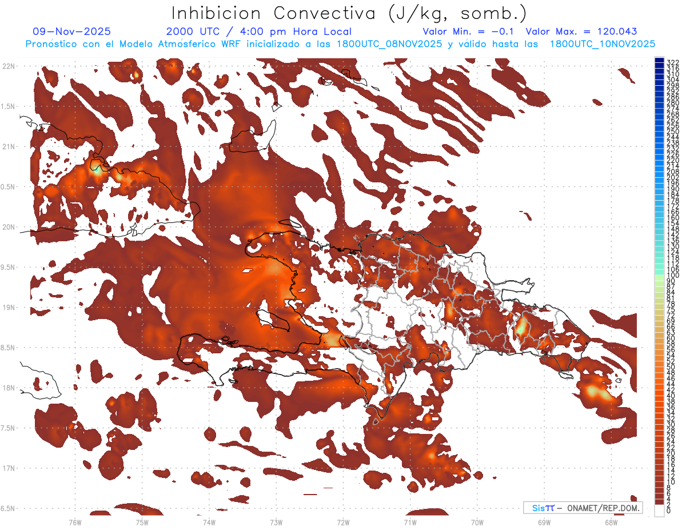686x530 pixels.
Task: Click the darkest blue swatch atop the color scale
Action: click(x=659, y=60)
